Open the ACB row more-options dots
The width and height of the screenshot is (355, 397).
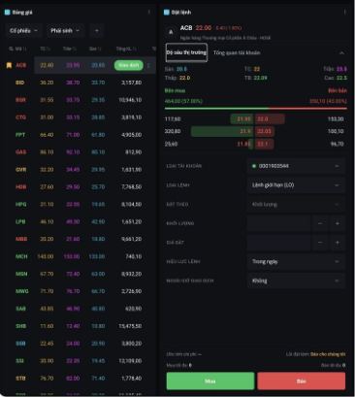pos(148,65)
